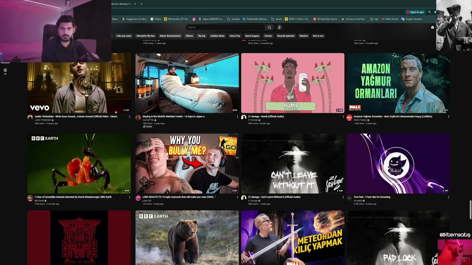Open Can't Leave Without It options menu

(x=343, y=197)
